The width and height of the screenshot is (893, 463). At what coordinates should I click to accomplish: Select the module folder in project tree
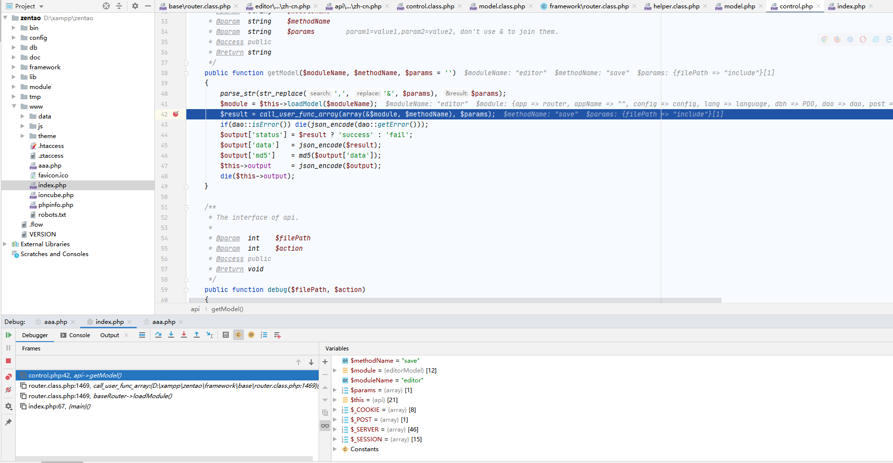point(40,87)
